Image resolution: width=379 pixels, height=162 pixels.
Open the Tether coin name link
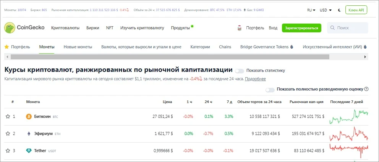tap(40, 151)
